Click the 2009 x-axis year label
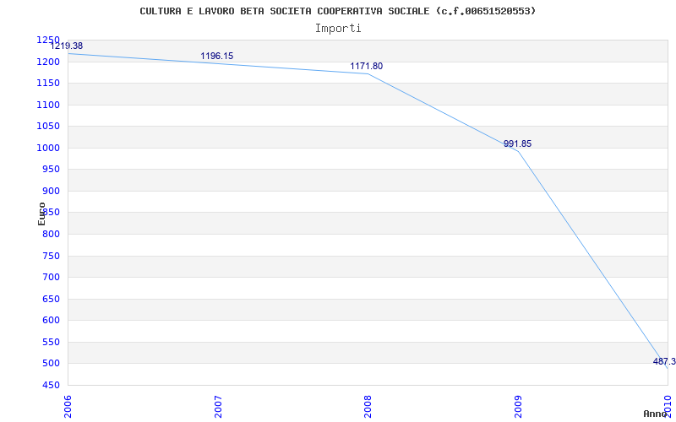The image size is (676, 422). point(518,407)
